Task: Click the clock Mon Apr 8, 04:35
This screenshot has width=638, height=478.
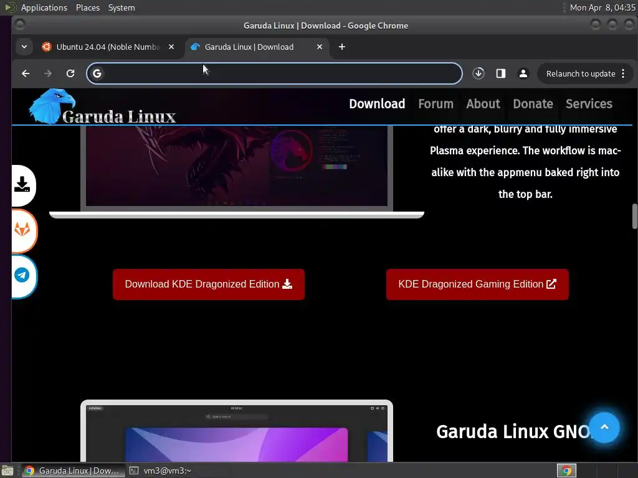Action: tap(602, 7)
